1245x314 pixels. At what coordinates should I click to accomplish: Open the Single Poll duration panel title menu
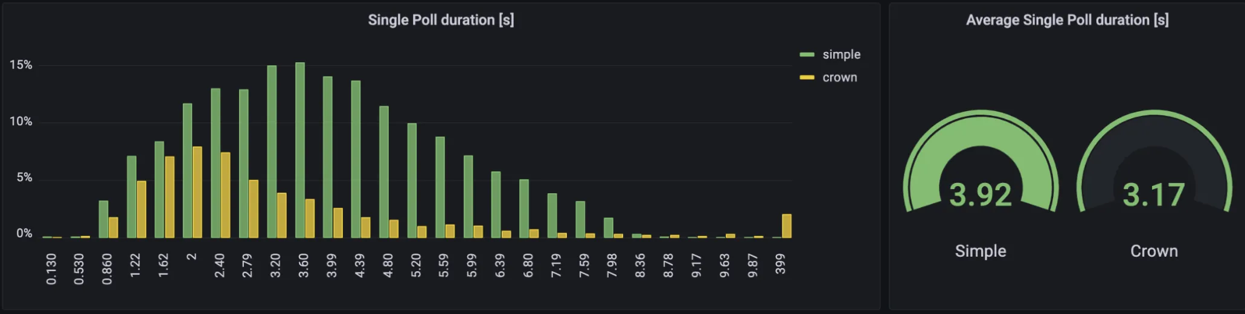pos(441,20)
